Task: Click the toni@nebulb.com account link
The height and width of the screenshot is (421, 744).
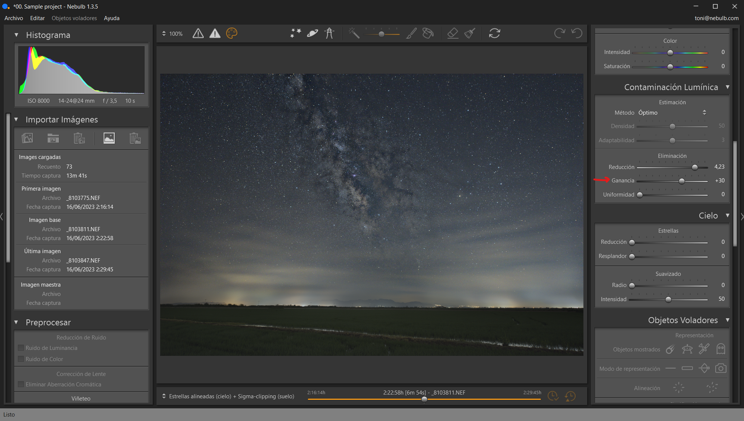Action: coord(716,18)
